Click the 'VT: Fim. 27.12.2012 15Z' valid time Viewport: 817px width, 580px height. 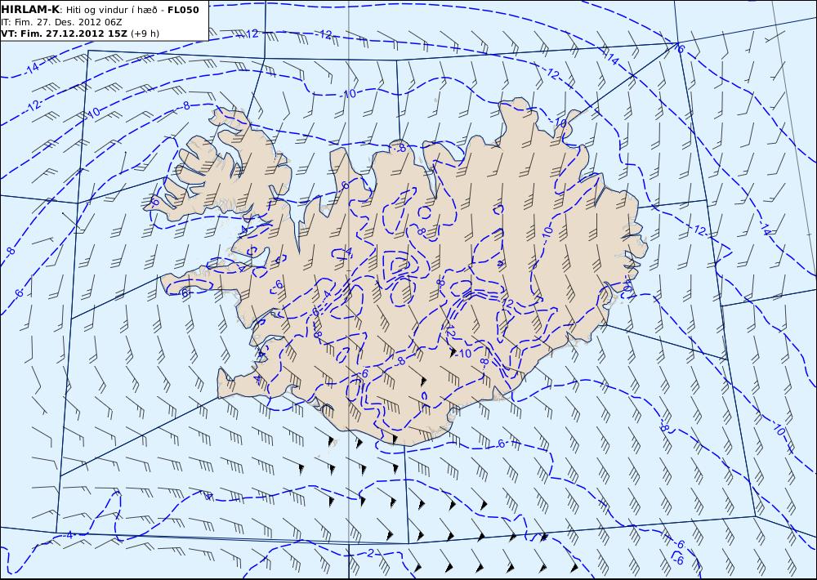[64, 33]
